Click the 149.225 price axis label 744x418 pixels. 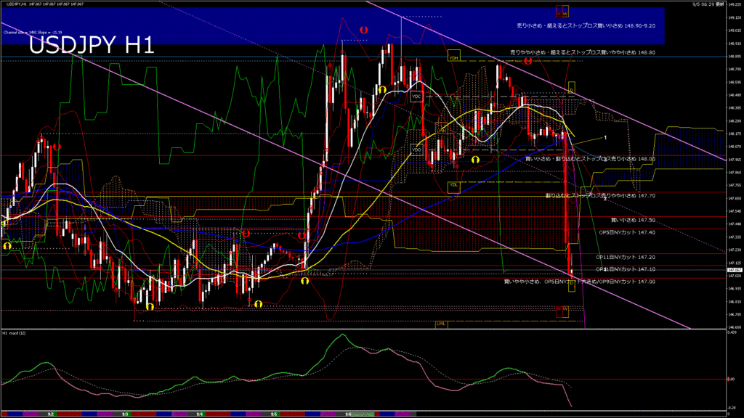pos(734,4)
